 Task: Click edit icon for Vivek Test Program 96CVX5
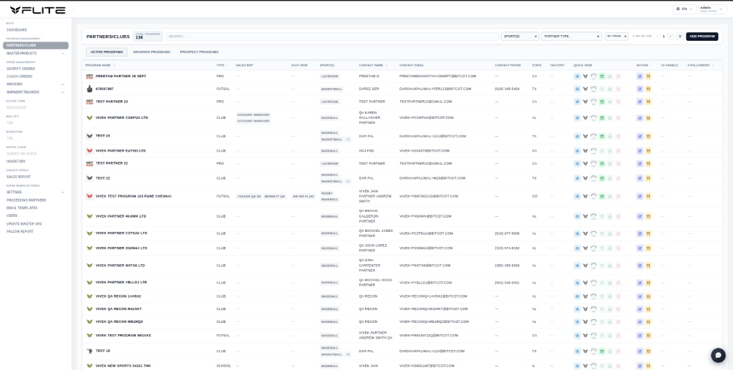pyautogui.click(x=640, y=336)
